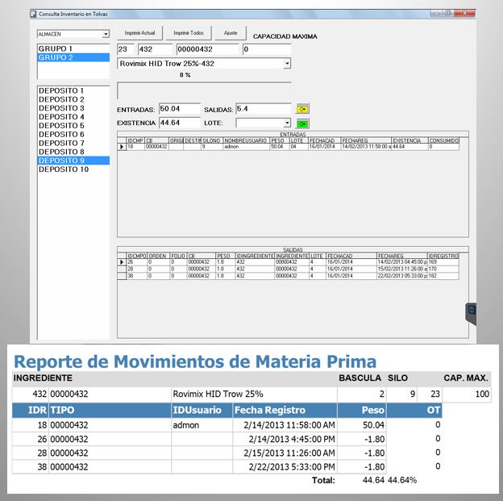Click the FECHAREG column header in ENTRADAS grid

[x=366, y=140]
